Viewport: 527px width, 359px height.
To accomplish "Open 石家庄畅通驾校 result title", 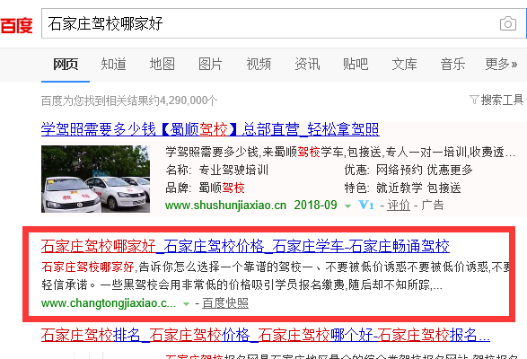I will (x=245, y=246).
